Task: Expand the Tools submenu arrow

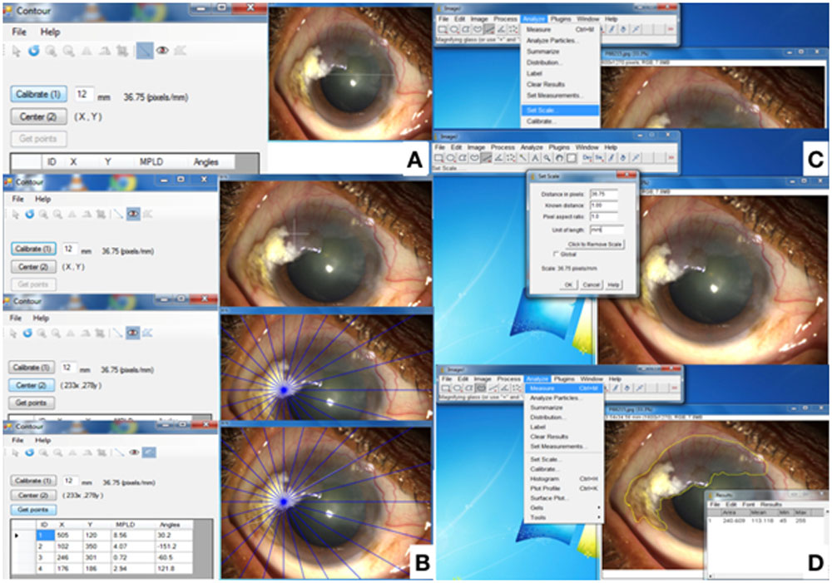Action: click(x=600, y=517)
